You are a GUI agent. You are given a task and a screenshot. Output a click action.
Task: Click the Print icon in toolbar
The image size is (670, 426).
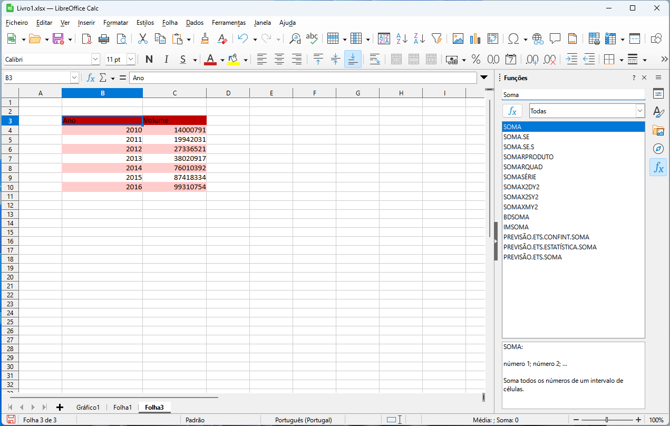tap(104, 38)
